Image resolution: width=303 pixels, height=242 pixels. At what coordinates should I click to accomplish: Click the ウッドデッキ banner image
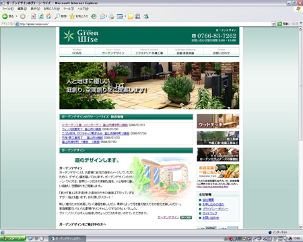(218, 121)
